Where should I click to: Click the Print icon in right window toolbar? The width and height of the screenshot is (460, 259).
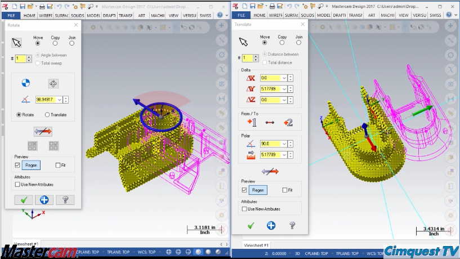point(273,6)
